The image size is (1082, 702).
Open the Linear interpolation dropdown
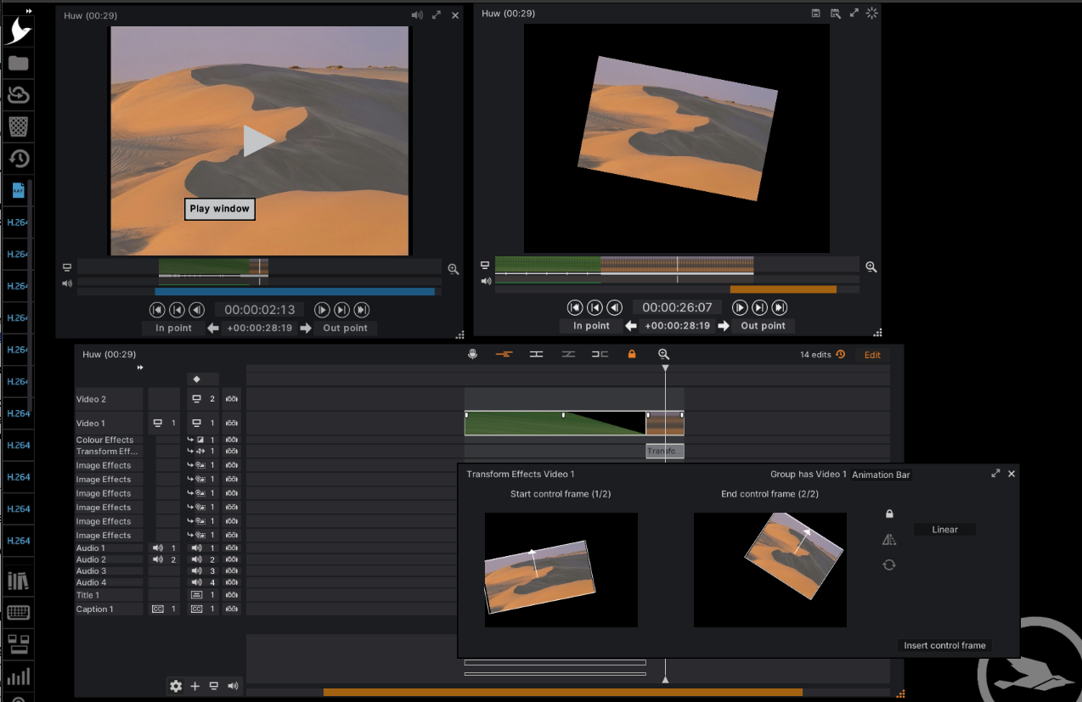click(x=944, y=530)
